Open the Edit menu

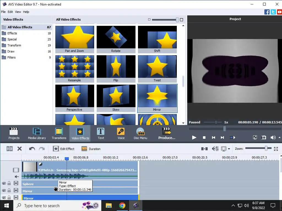10,12
